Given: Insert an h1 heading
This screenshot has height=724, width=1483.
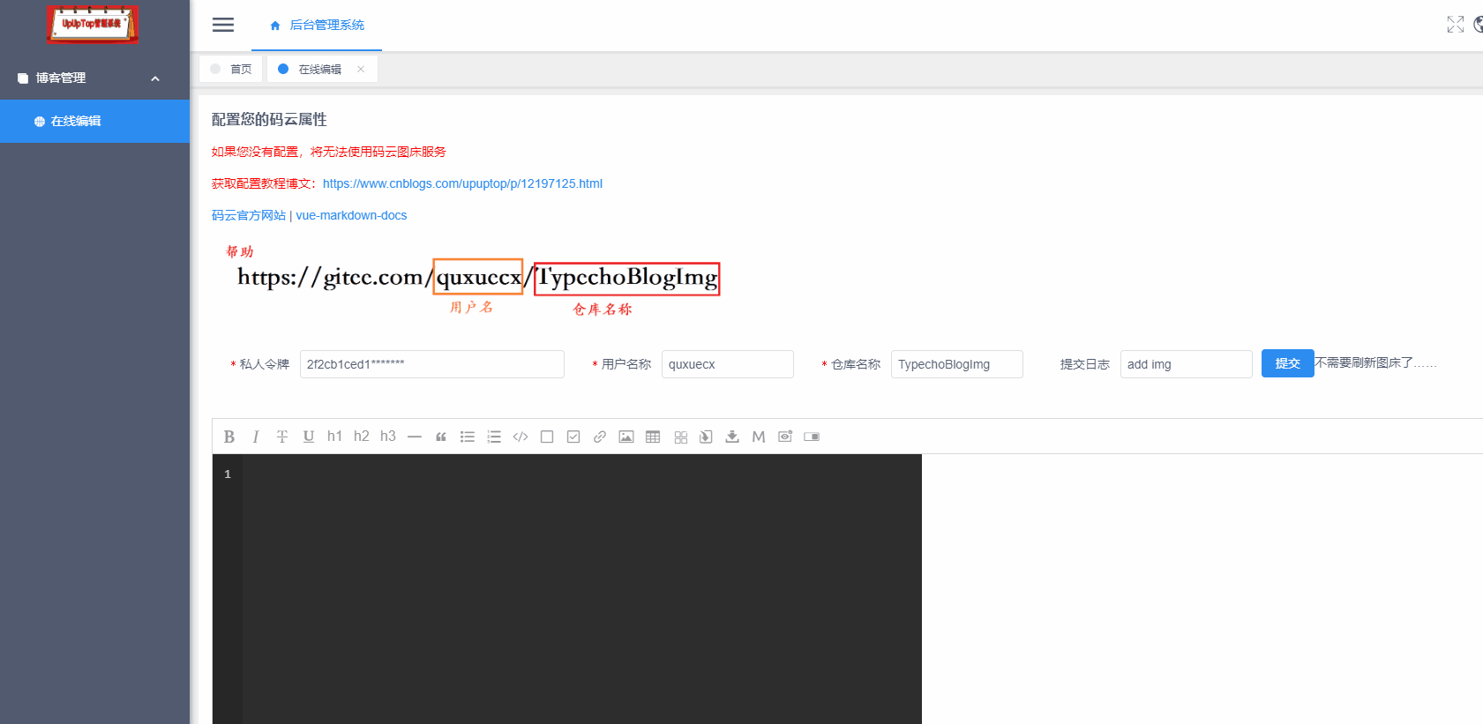Looking at the screenshot, I should click(x=335, y=437).
